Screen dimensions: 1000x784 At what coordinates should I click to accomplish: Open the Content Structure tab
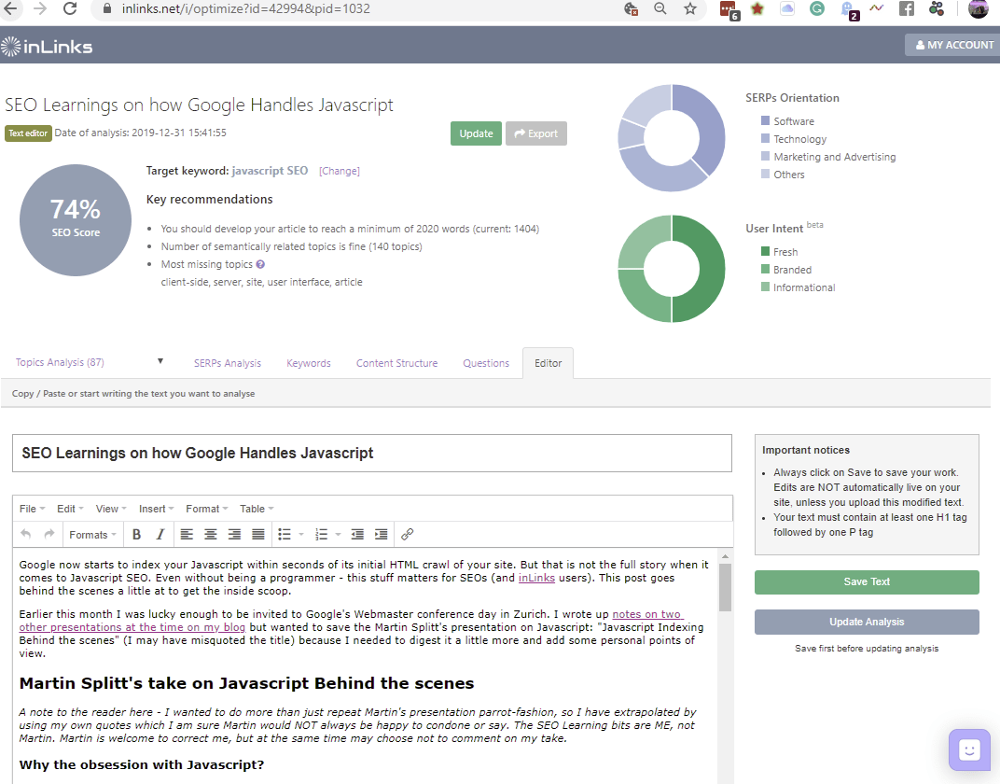click(396, 363)
